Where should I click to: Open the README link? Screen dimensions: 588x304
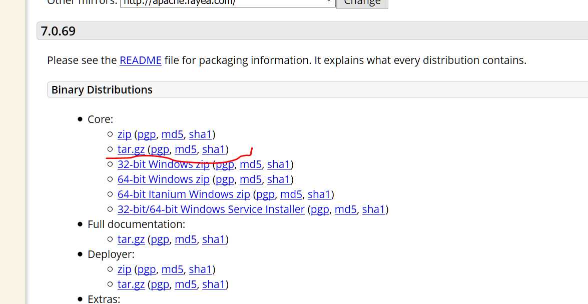[x=141, y=60]
